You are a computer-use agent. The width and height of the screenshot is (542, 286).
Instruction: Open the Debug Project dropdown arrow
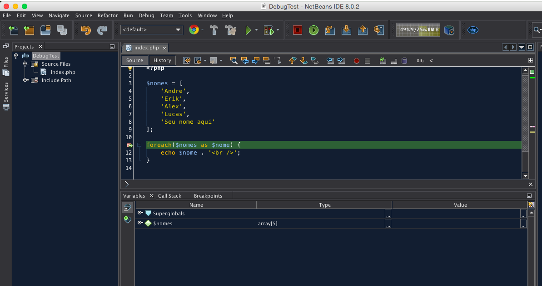click(278, 30)
